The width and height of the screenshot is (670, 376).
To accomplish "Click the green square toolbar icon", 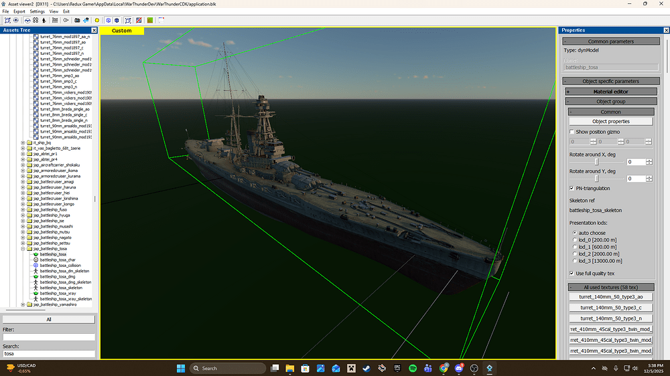I will [149, 20].
